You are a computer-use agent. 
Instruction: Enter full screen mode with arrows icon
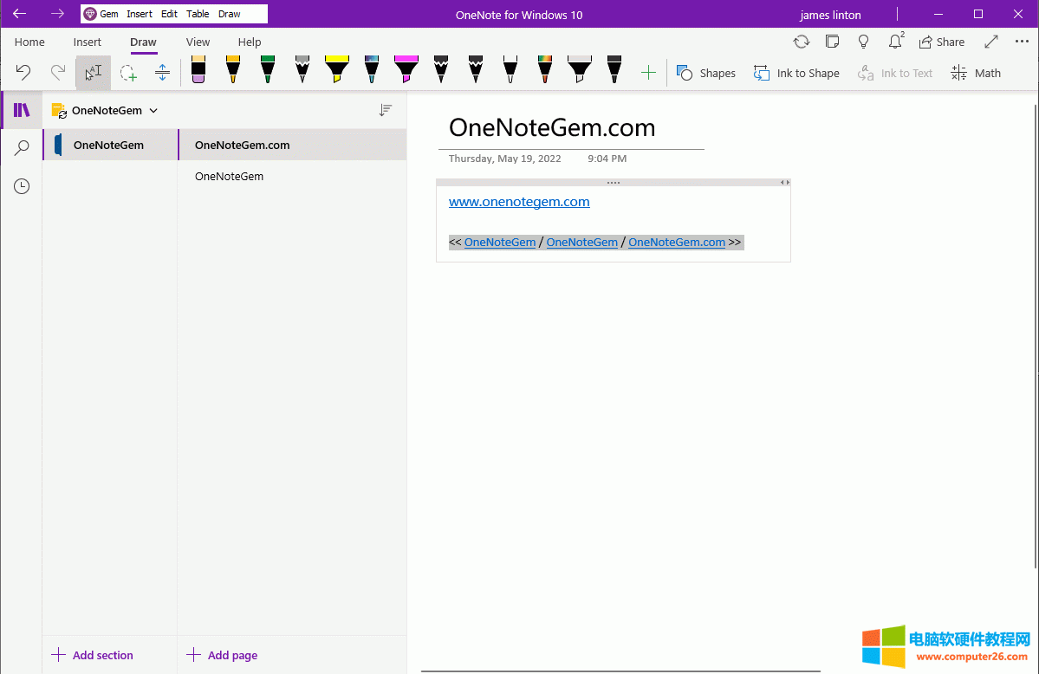pyautogui.click(x=991, y=42)
